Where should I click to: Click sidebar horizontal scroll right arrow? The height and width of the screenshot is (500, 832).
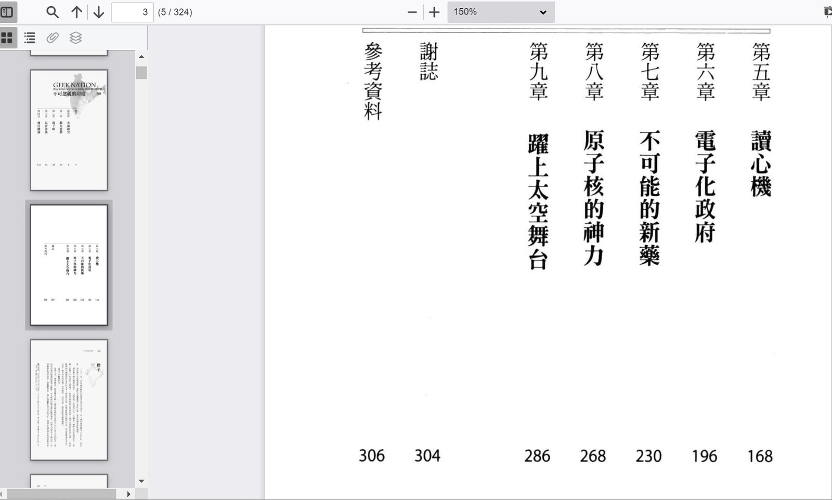coord(128,494)
